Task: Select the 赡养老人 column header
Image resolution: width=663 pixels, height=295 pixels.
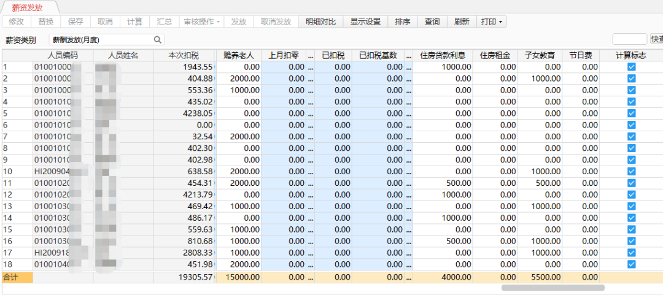Action: tap(239, 55)
